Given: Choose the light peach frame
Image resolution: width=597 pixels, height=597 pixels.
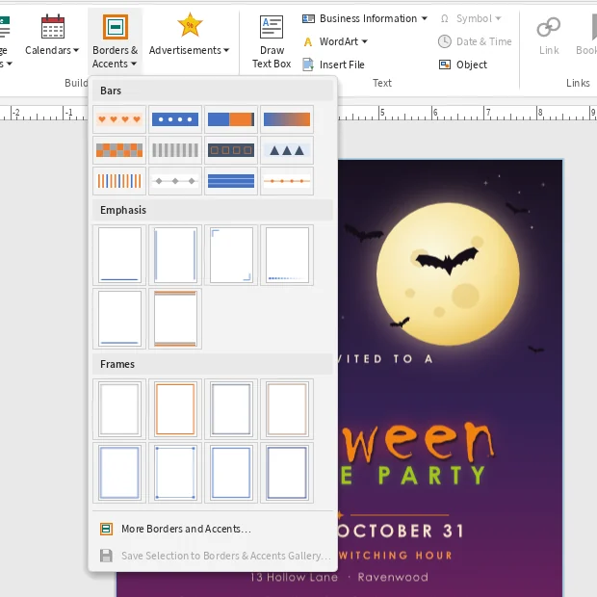Looking at the screenshot, I should 287,409.
